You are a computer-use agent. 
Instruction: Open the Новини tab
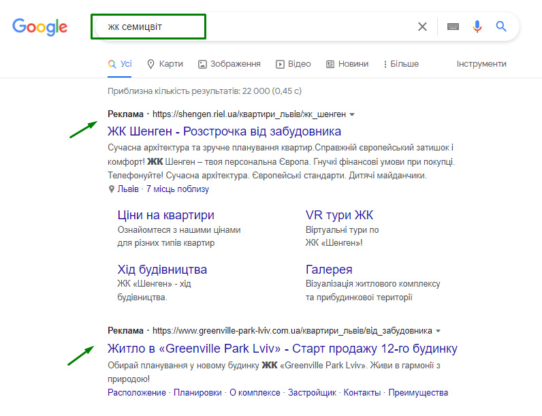[x=347, y=64]
